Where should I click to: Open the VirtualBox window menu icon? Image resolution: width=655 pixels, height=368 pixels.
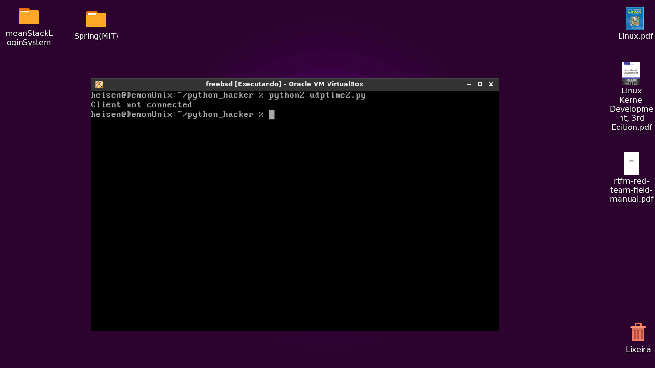[99, 84]
